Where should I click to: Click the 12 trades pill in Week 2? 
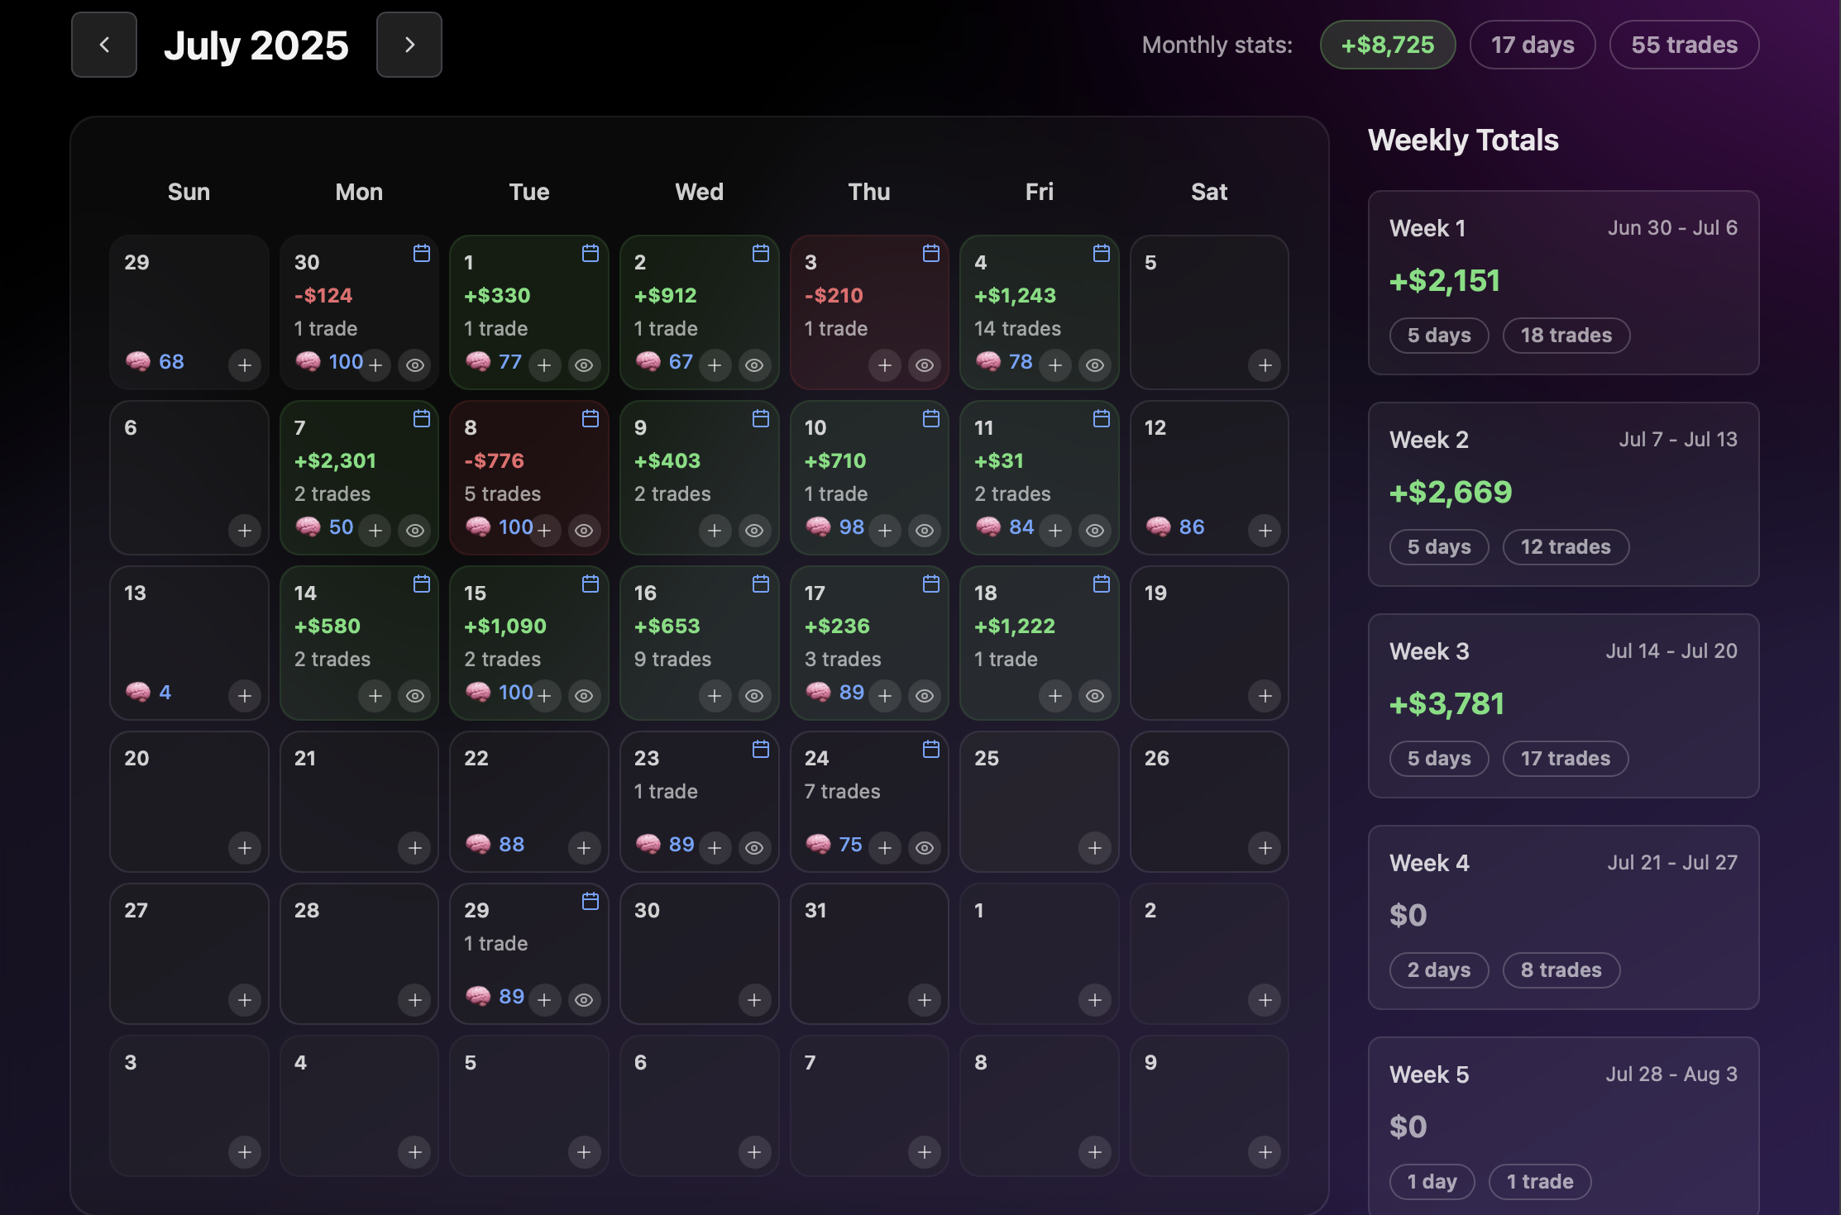pos(1566,547)
